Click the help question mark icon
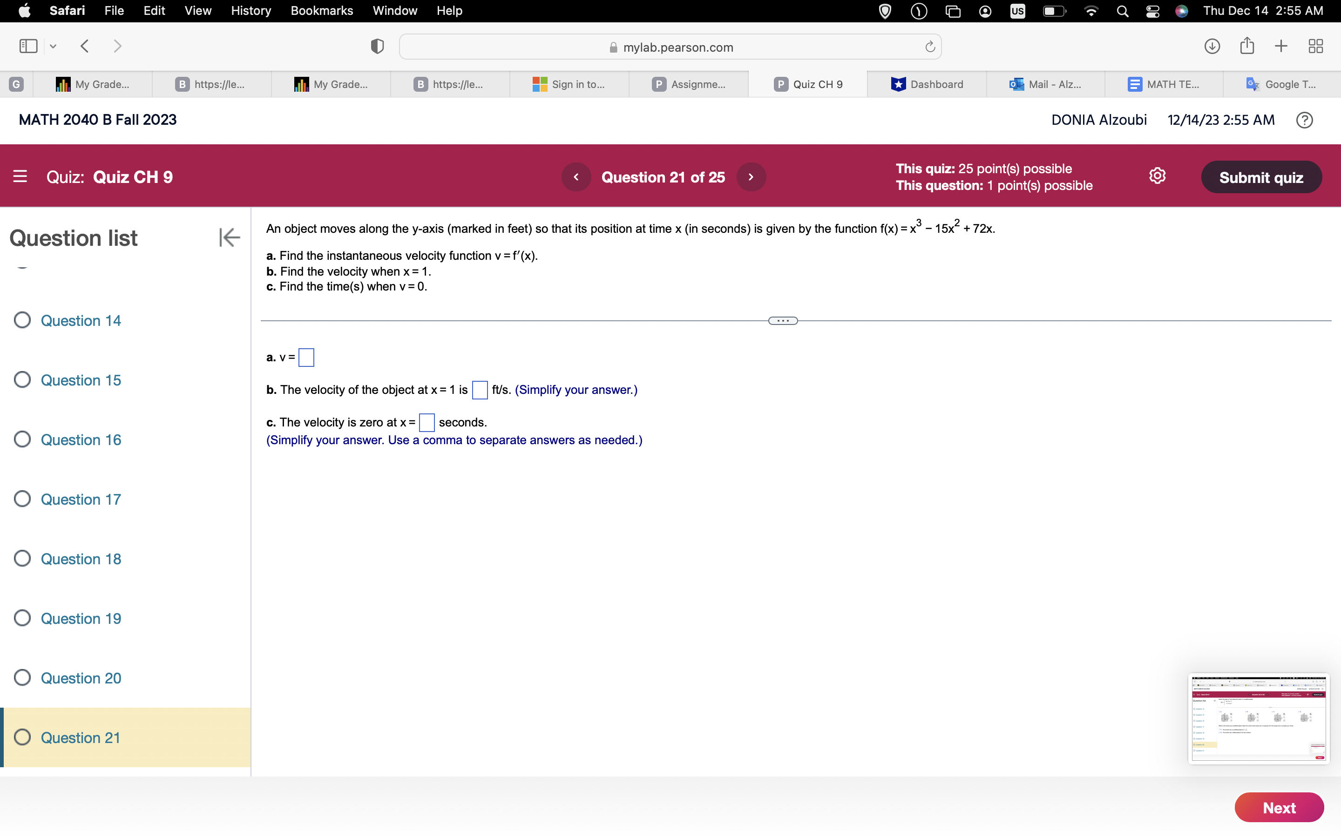This screenshot has width=1341, height=838. pyautogui.click(x=1304, y=120)
